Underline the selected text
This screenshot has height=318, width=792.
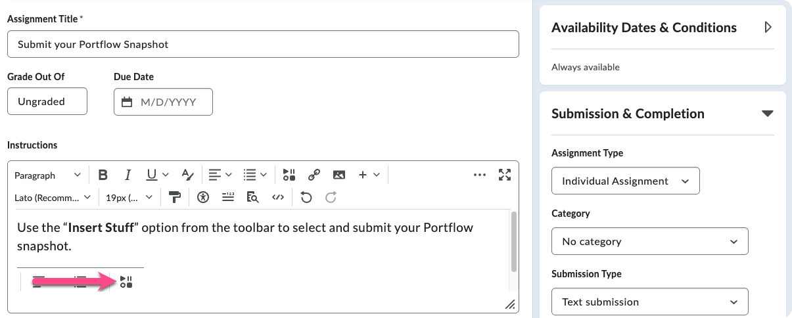(152, 175)
